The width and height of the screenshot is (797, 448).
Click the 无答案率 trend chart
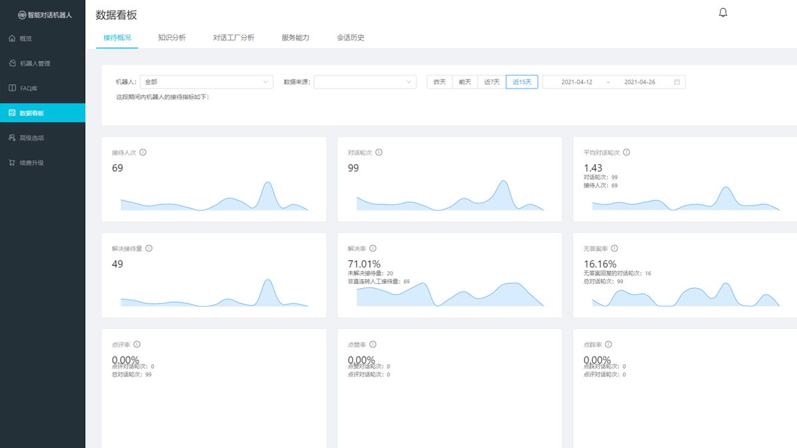pyautogui.click(x=685, y=295)
